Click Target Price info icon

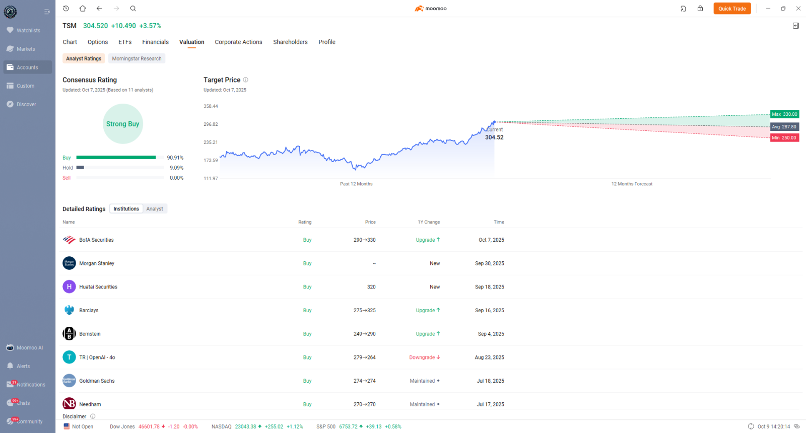coord(246,80)
